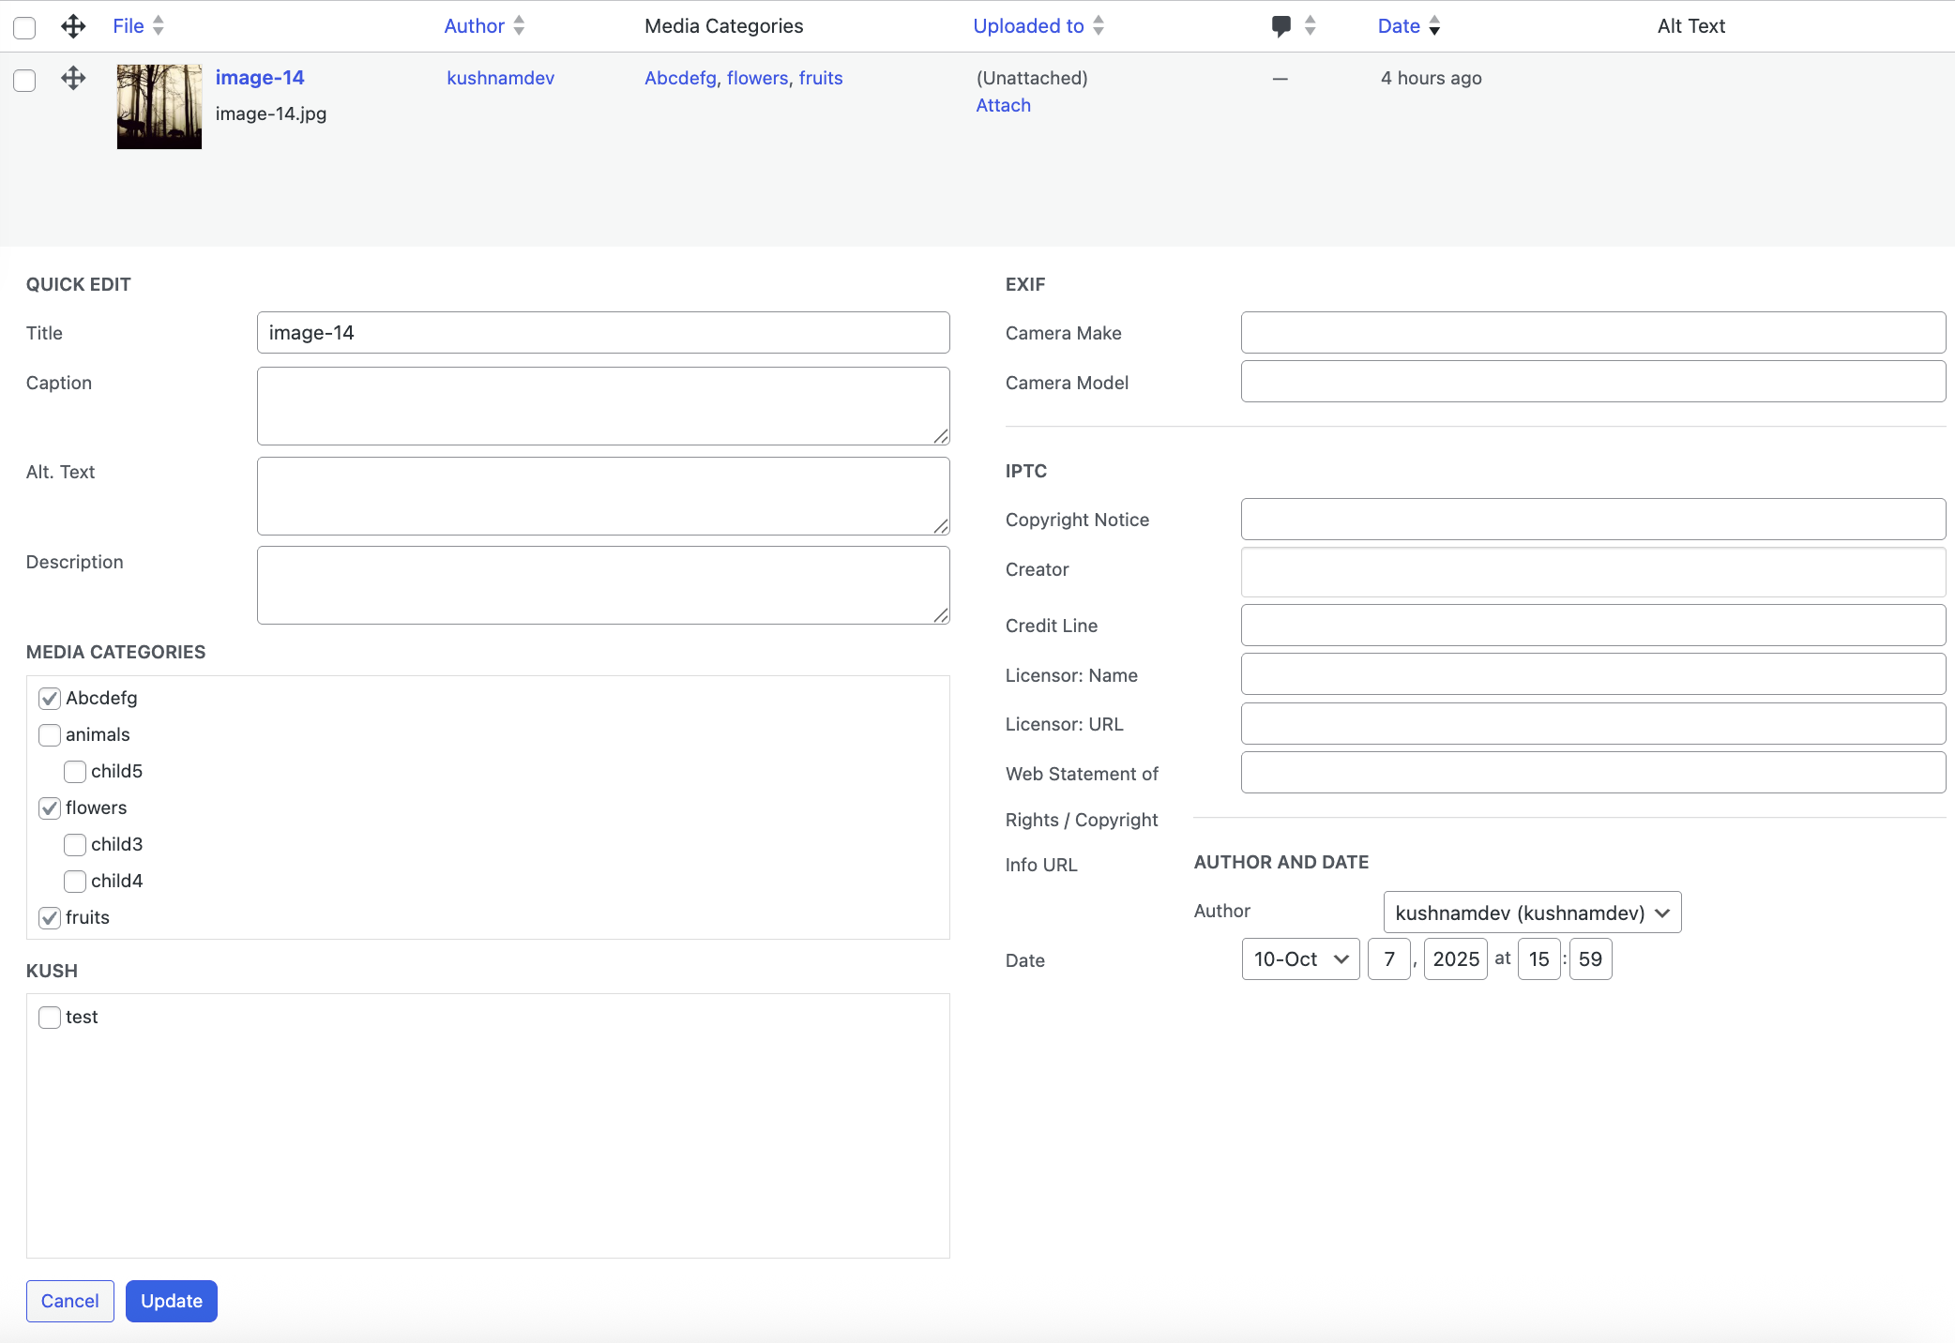Image resolution: width=1955 pixels, height=1343 pixels.
Task: Enable the test checkbox under KUSH
Action: (50, 1018)
